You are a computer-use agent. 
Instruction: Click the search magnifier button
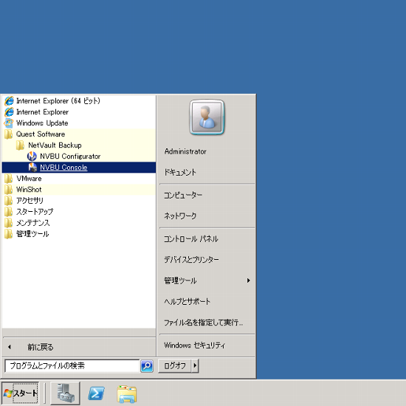147,366
